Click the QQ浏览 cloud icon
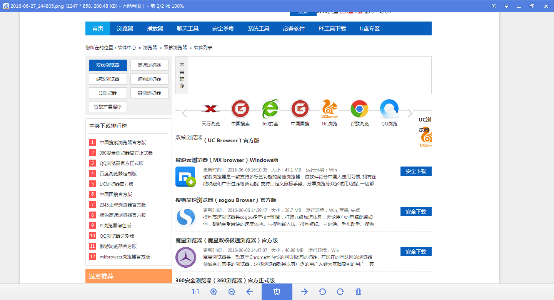This screenshot has height=300, width=554. pyautogui.click(x=389, y=109)
